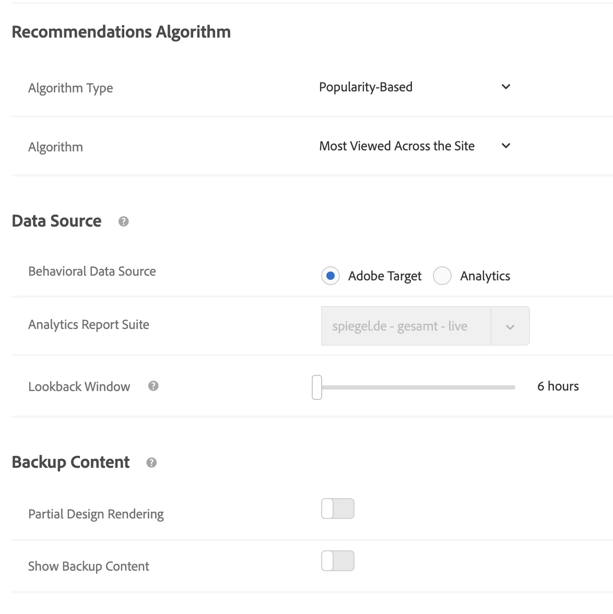Click the Backup Content section heading

[x=70, y=462]
